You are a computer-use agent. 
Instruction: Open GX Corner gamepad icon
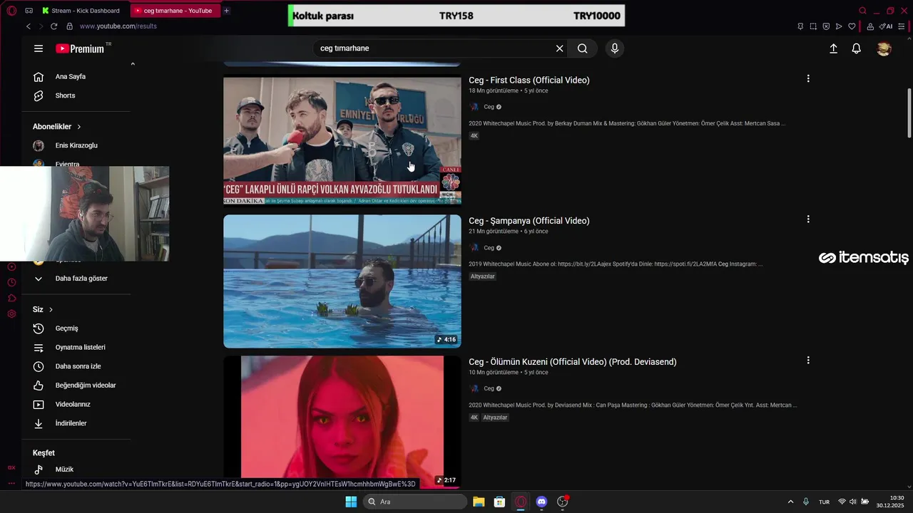[x=29, y=11]
